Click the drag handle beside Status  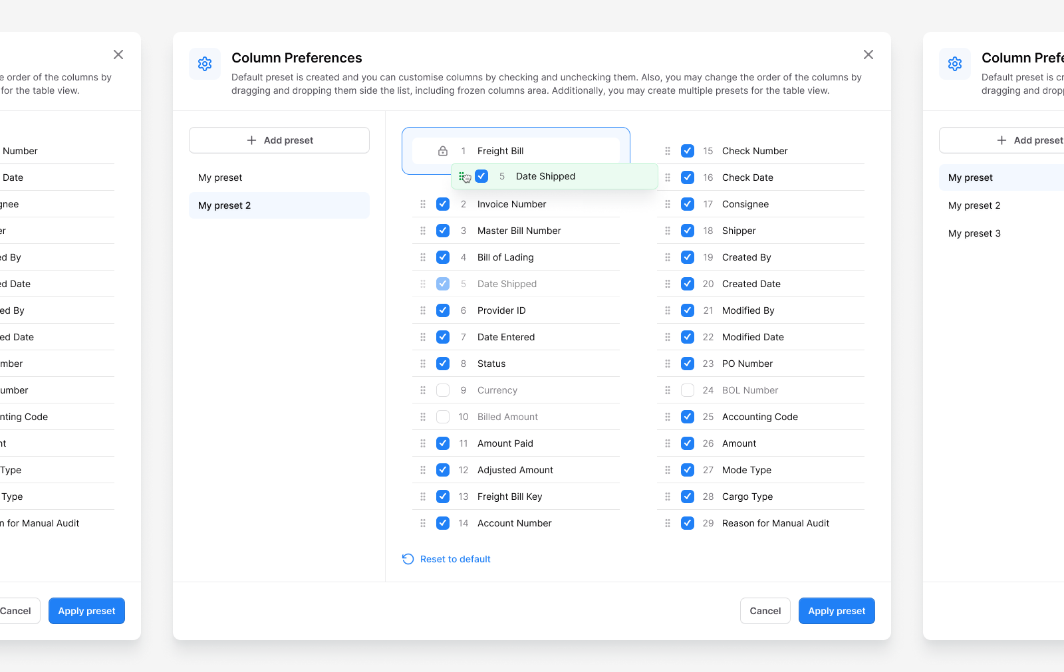point(423,364)
